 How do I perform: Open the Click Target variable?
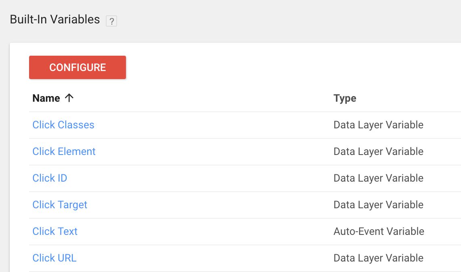(60, 205)
